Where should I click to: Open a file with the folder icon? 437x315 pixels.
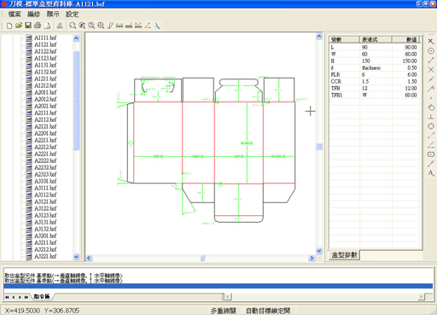click(x=19, y=26)
